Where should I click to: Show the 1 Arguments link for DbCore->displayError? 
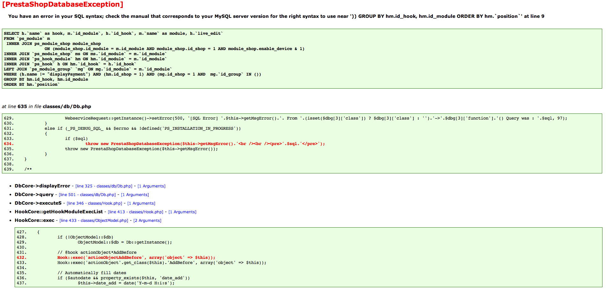pyautogui.click(x=151, y=186)
